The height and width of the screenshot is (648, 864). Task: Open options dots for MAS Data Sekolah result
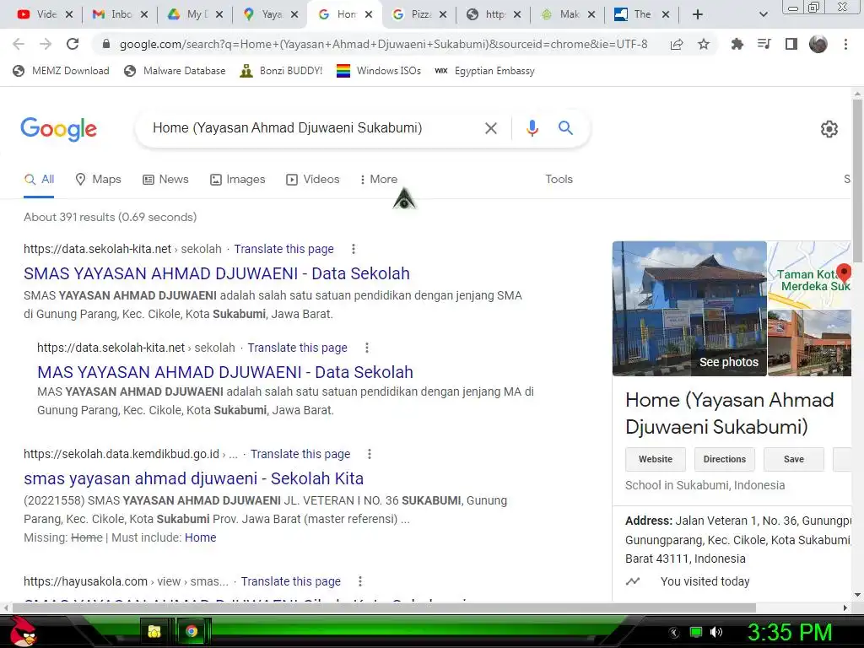tap(366, 348)
